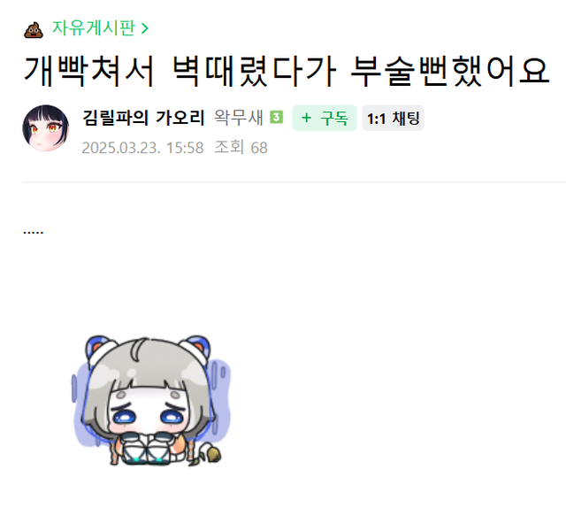Click the acorn beside the chibi sticker

(212, 455)
